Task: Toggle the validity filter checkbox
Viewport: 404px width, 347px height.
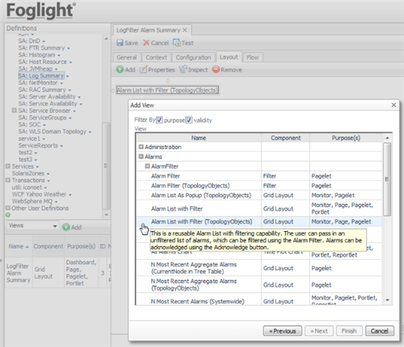Action: 189,120
